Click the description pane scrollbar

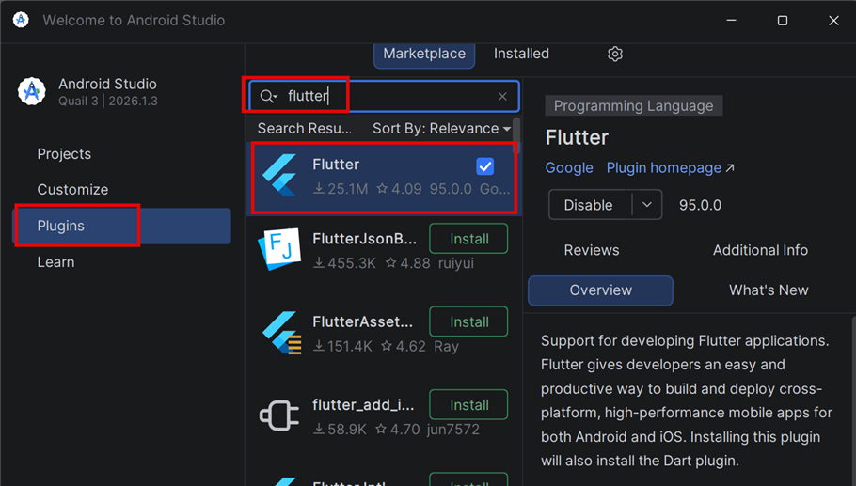pos(853,400)
